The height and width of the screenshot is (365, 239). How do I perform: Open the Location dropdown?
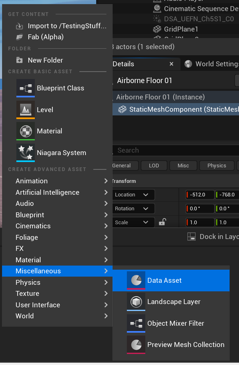point(133,195)
